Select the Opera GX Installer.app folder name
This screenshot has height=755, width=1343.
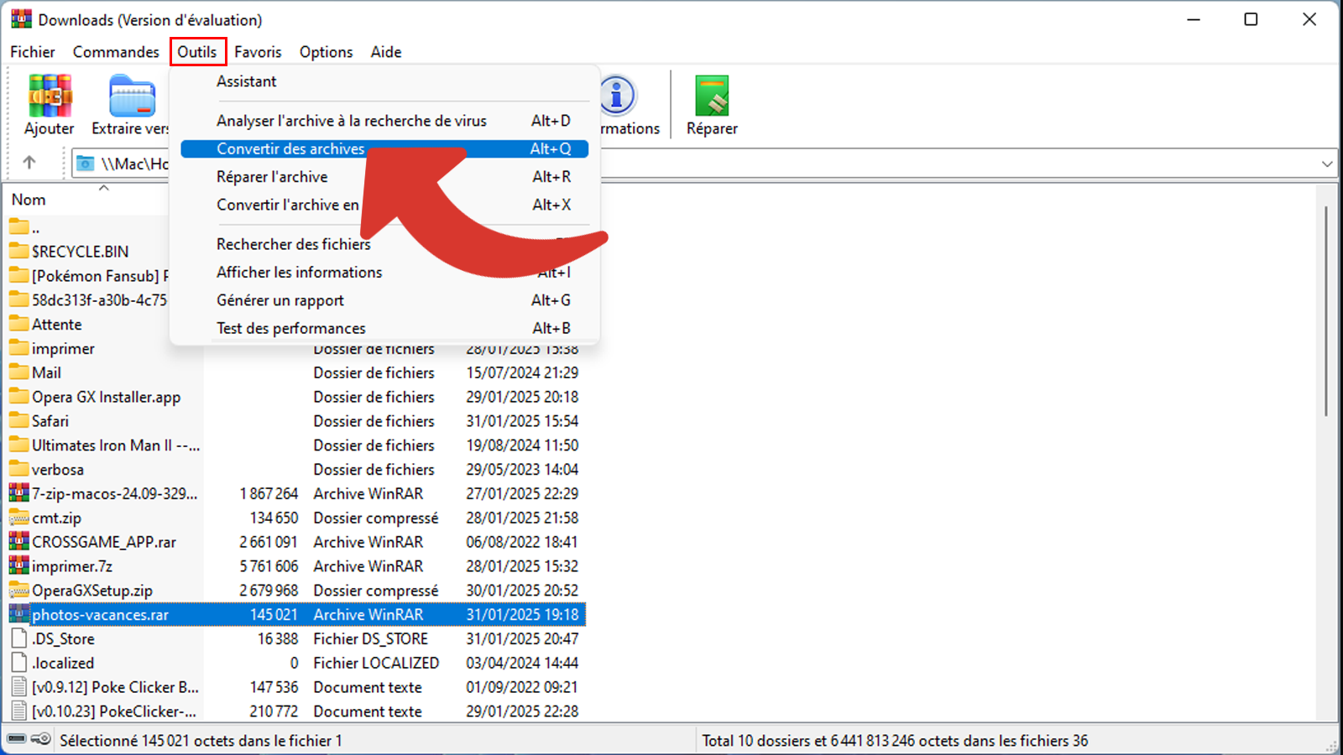(106, 397)
